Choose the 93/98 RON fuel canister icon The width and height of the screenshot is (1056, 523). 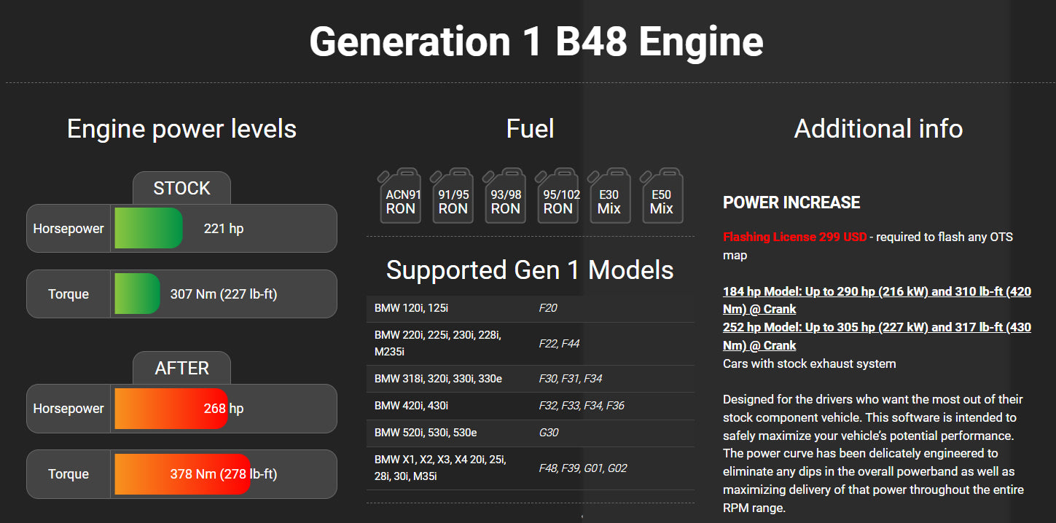505,195
